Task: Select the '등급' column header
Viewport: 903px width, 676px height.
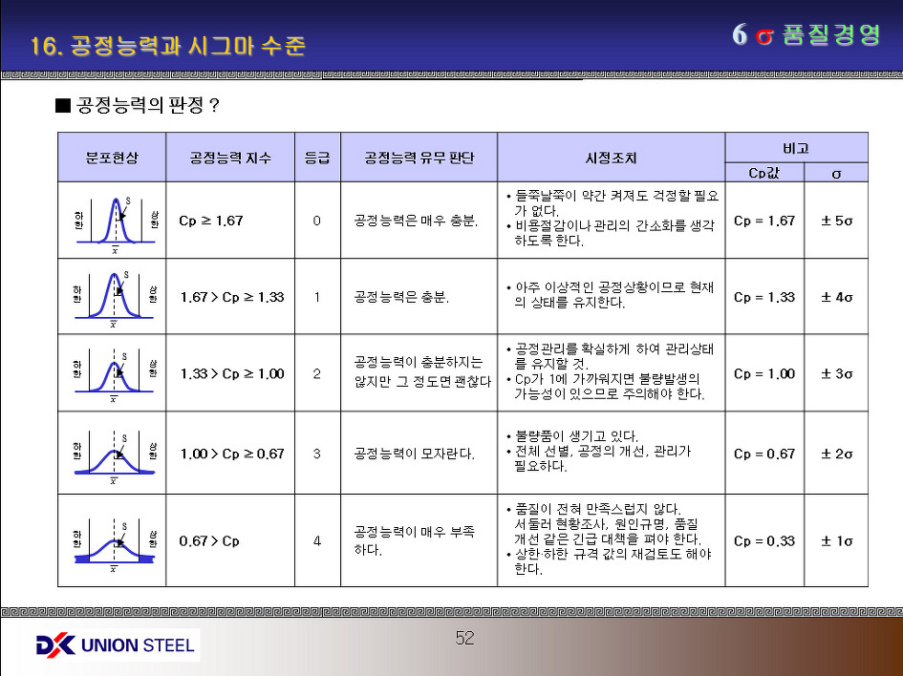Action: pos(317,158)
